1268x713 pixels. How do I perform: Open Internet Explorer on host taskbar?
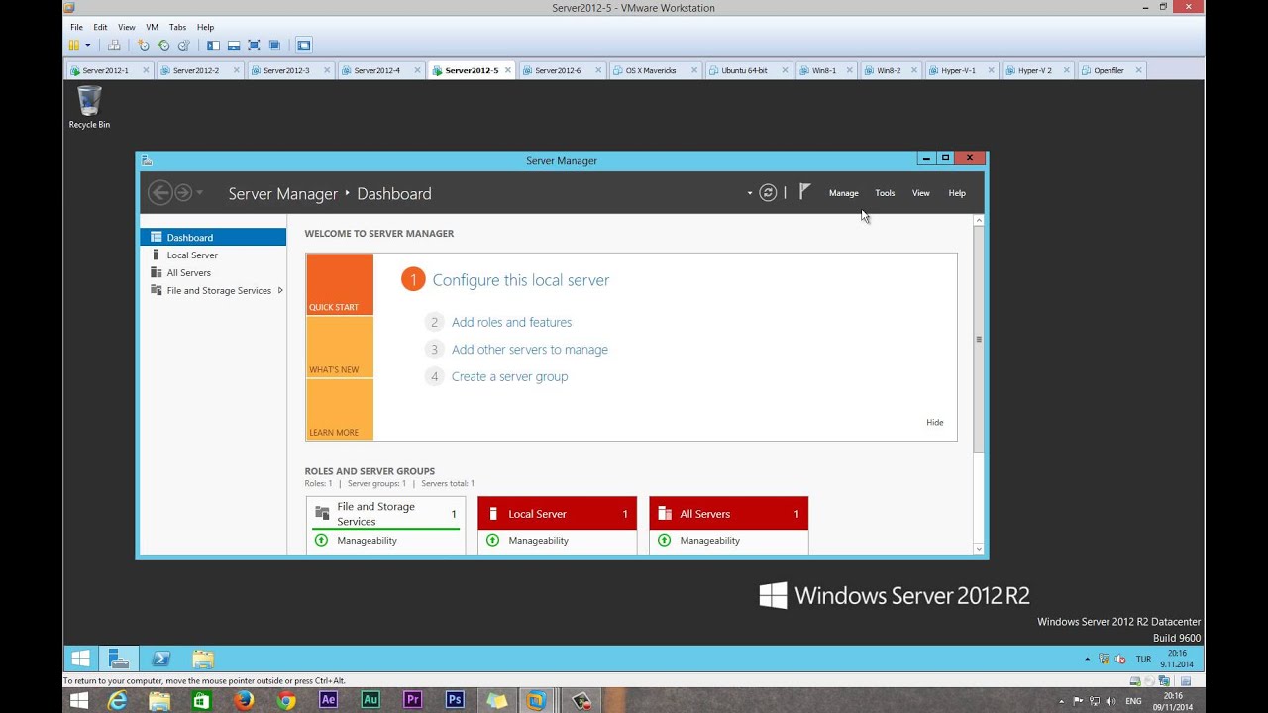(118, 700)
